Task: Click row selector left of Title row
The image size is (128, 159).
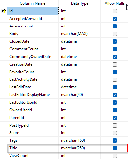Action: click(x=3, y=148)
